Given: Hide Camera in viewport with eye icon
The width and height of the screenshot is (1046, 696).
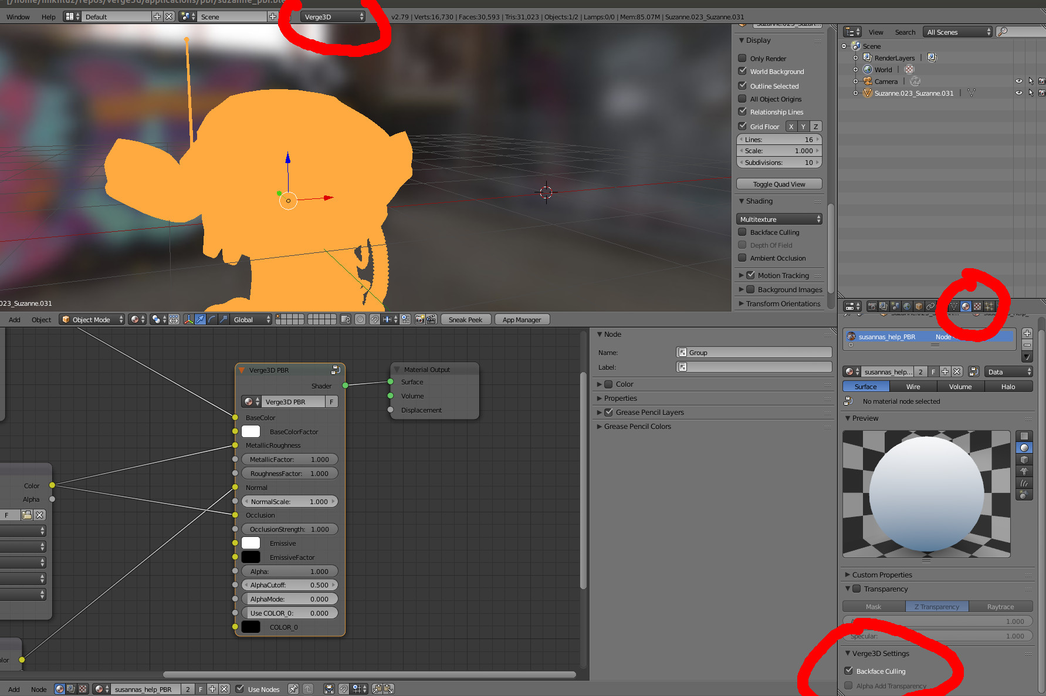Looking at the screenshot, I should pyautogui.click(x=1018, y=81).
